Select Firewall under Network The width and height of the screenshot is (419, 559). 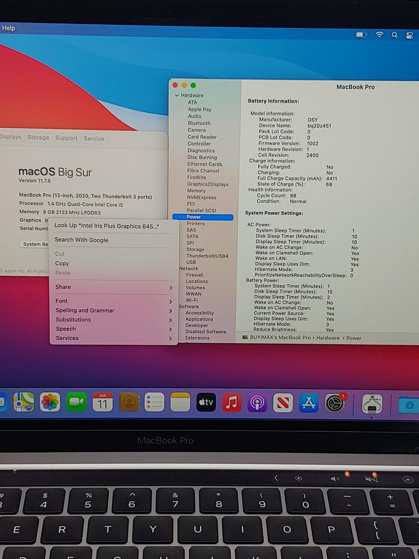click(x=194, y=275)
